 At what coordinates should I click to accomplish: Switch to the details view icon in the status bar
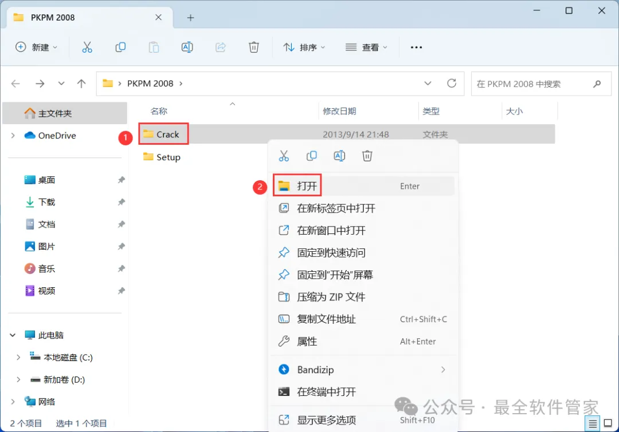click(x=593, y=424)
